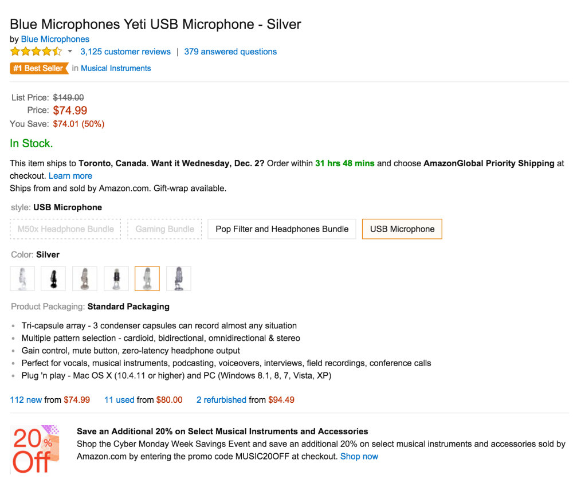Image resolution: width=573 pixels, height=479 pixels.
Task: Open the Musical Instruments category link
Action: click(116, 68)
